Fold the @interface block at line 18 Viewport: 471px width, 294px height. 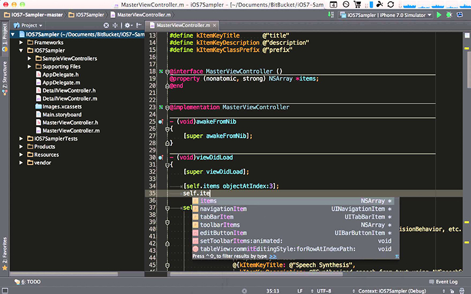(167, 72)
